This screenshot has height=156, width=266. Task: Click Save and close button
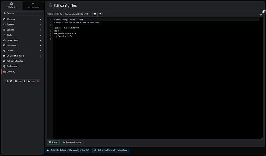point(72,143)
